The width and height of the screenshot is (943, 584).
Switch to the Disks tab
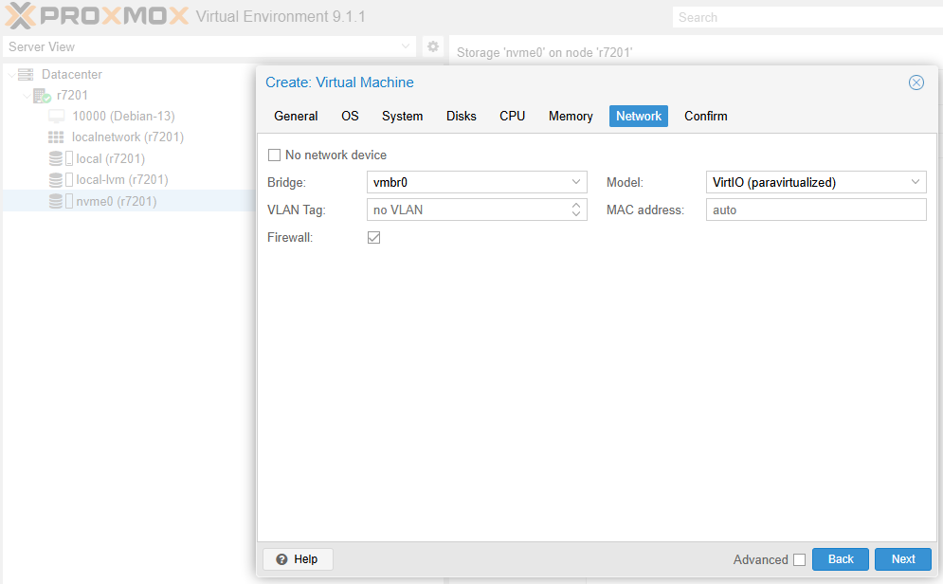tap(462, 116)
